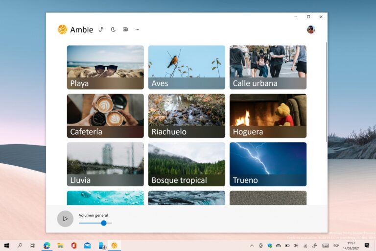This screenshot has height=251, width=376.
Task: Click the Windows Ink pen tray icon
Action: pyautogui.click(x=315, y=246)
